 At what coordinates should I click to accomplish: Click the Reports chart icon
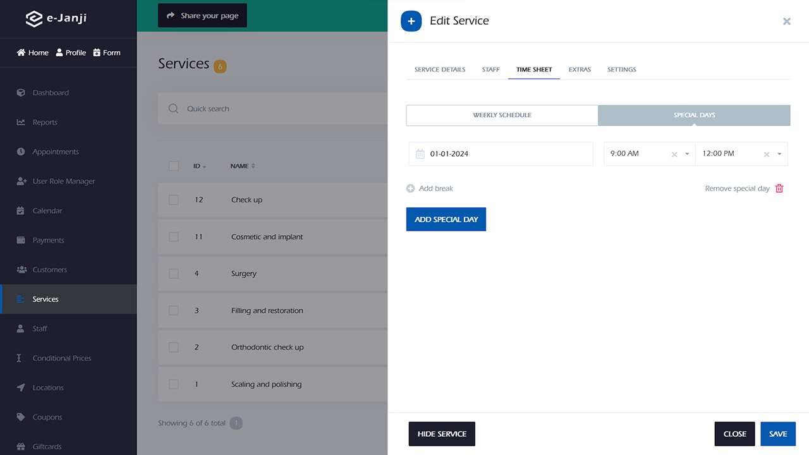(x=21, y=122)
